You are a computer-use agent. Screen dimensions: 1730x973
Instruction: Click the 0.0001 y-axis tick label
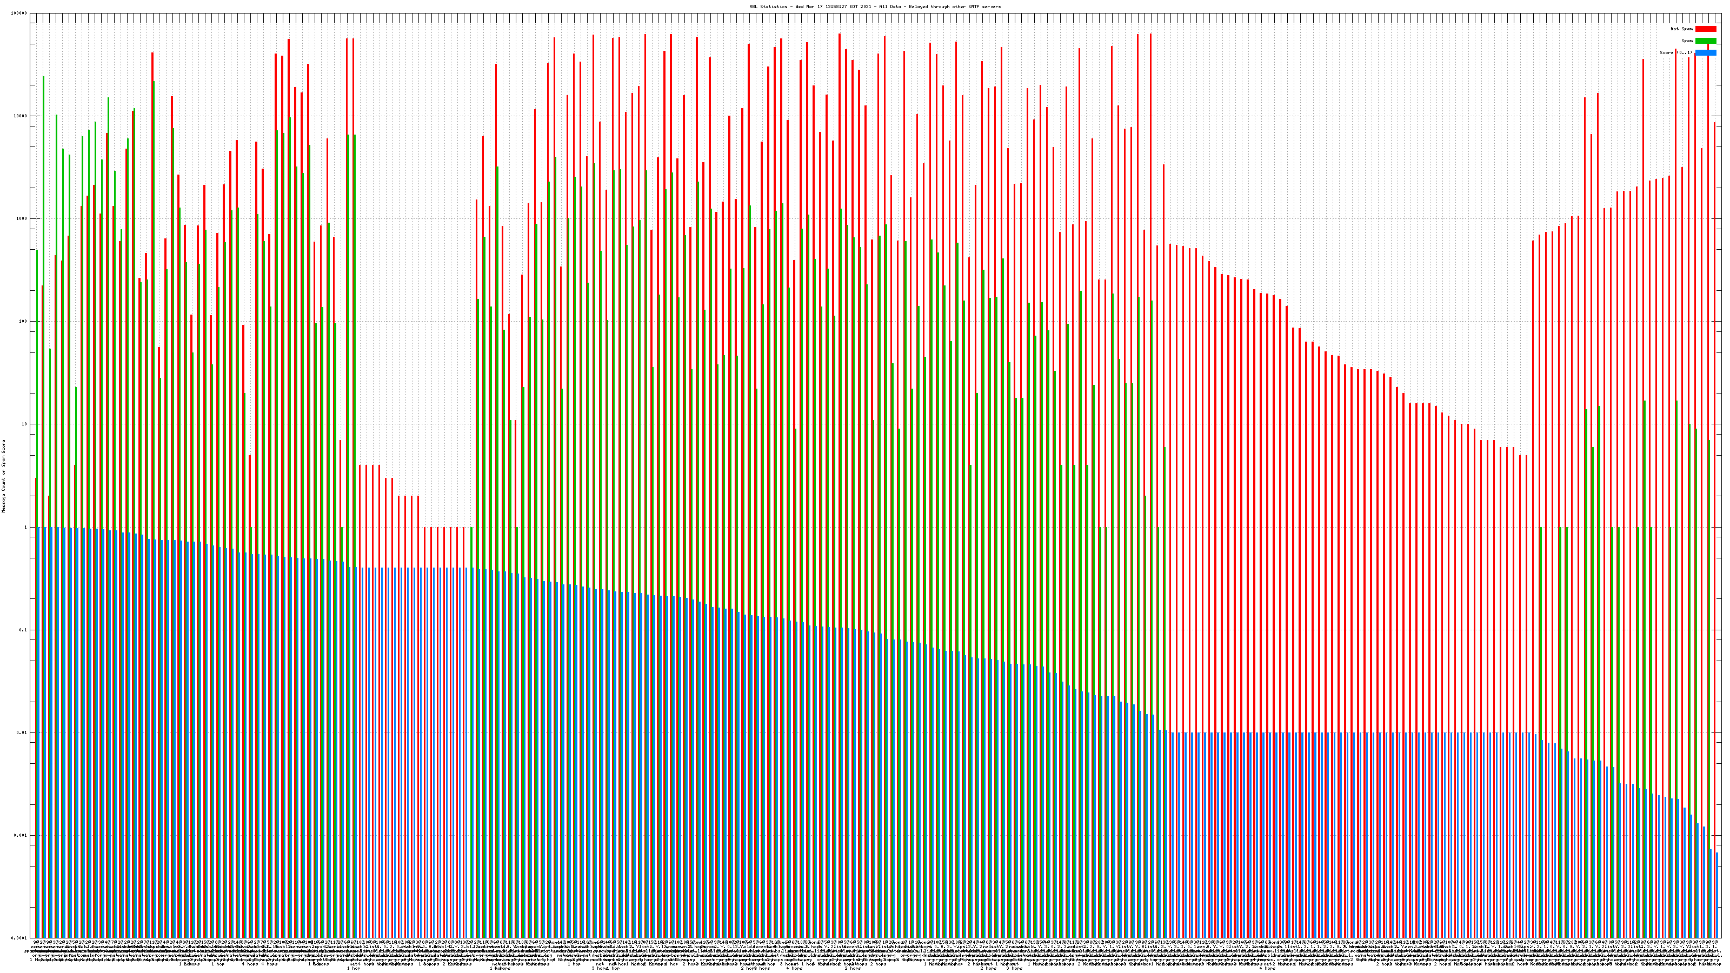[x=20, y=937]
